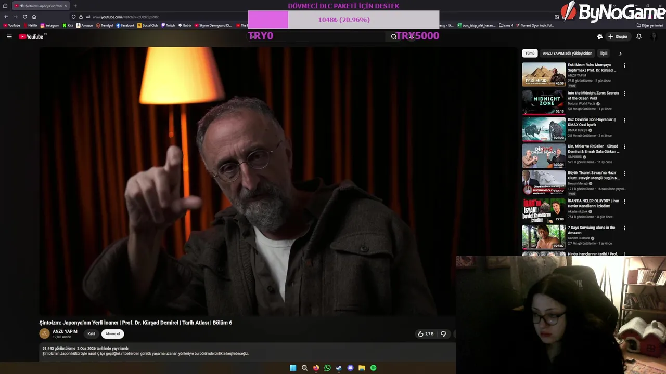Open ANZU YAPIM channel name link
The height and width of the screenshot is (374, 666).
(x=65, y=331)
